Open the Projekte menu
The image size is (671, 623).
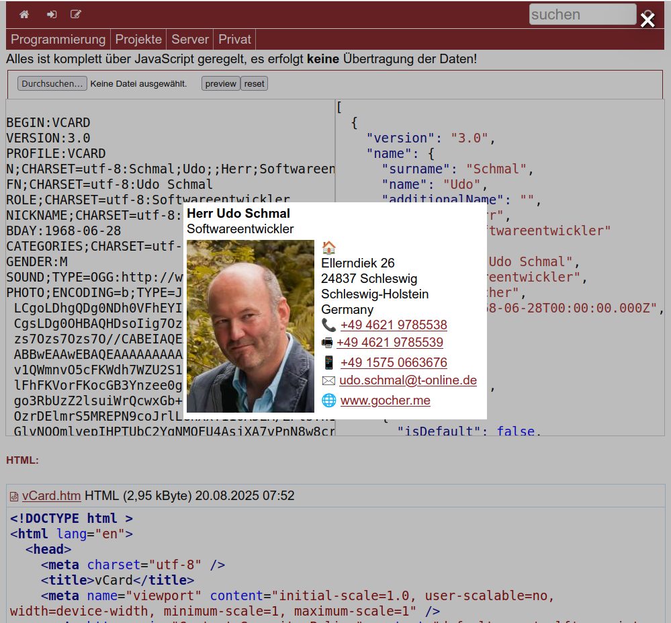138,40
